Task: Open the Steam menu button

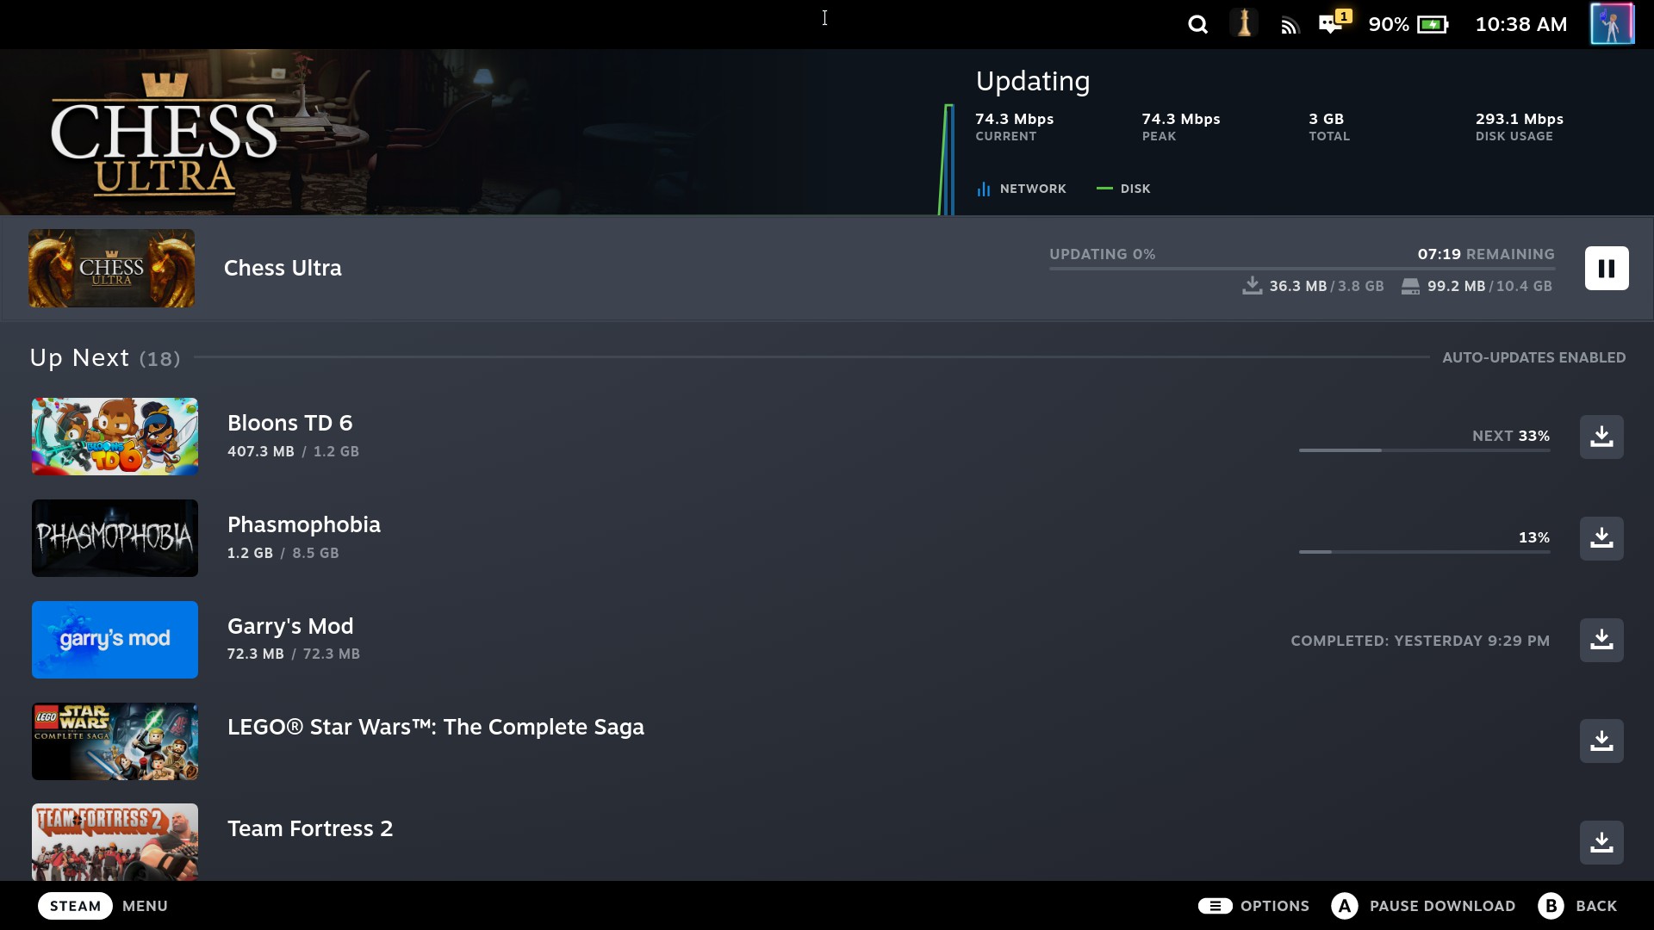Action: [x=75, y=906]
